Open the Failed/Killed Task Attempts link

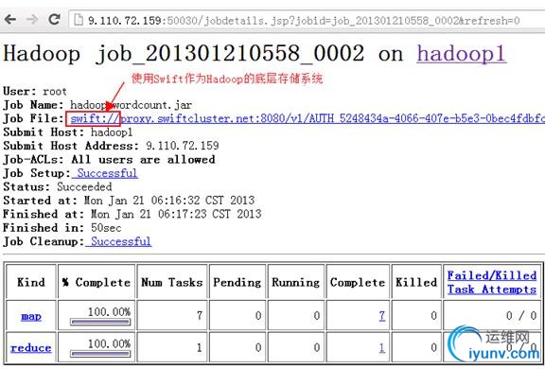click(x=492, y=283)
